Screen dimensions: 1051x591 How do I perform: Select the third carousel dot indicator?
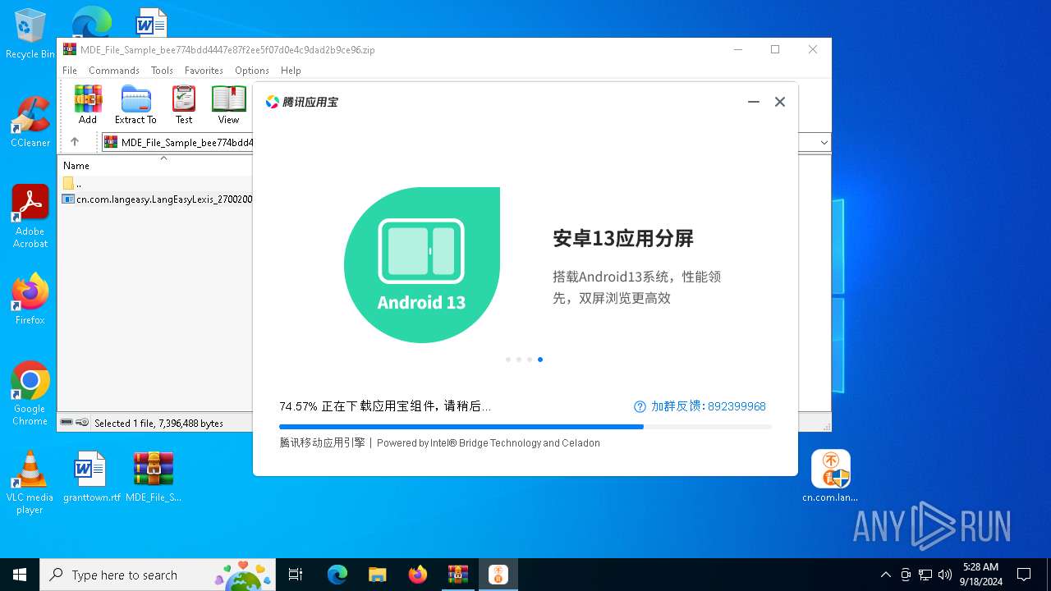(530, 360)
